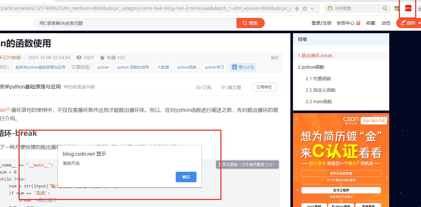Toggle the bookmark star in the address bar
421x207 pixels.
click(x=305, y=8)
